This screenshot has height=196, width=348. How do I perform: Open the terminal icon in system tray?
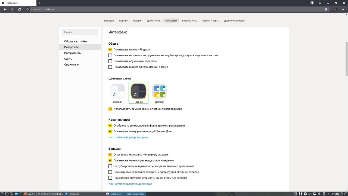(295, 194)
